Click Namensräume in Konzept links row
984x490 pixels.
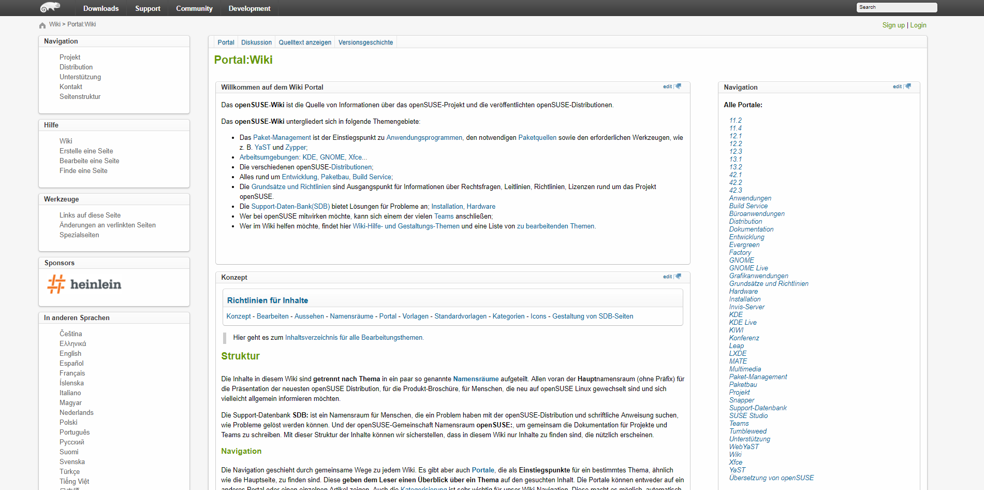point(351,316)
